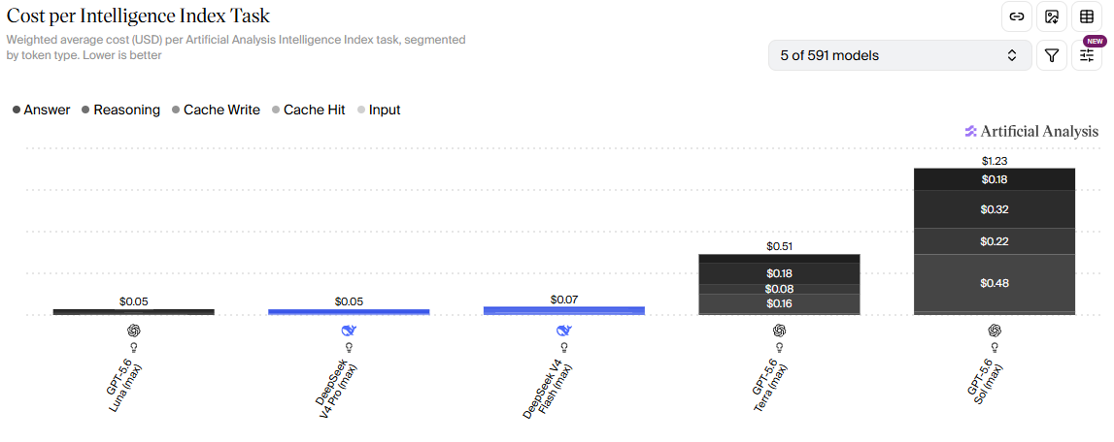Click lightbulb icon under GPT-5.6 Sol

click(x=994, y=347)
